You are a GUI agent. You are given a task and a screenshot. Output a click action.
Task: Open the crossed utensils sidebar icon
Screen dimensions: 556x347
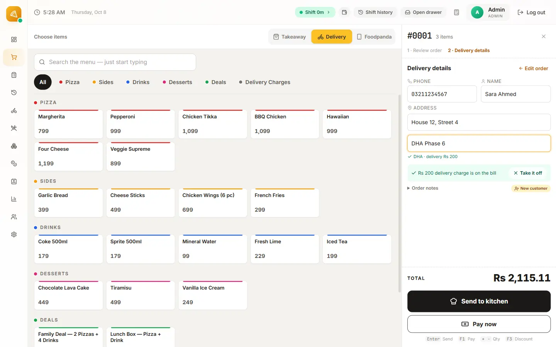(14, 128)
